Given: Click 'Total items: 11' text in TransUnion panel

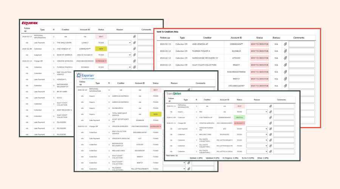Looking at the screenshot, I should click(x=172, y=156).
